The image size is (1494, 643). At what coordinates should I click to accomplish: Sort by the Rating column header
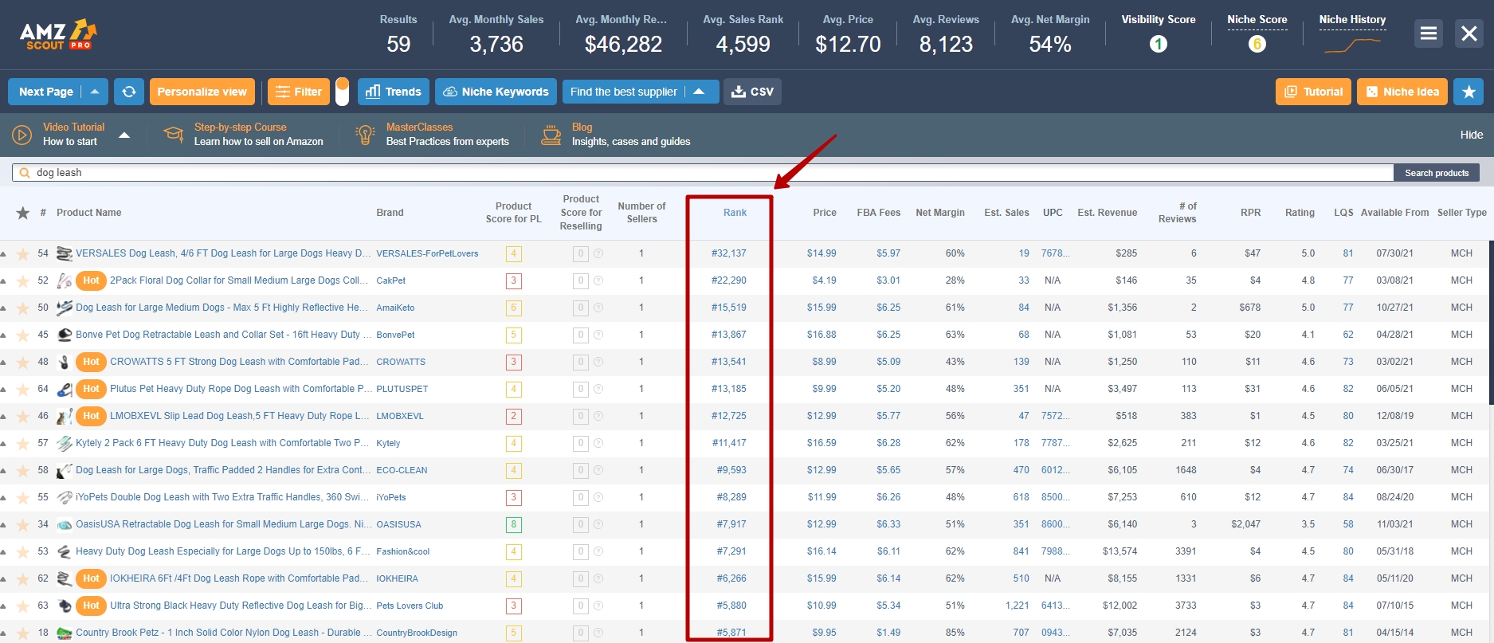[1300, 213]
